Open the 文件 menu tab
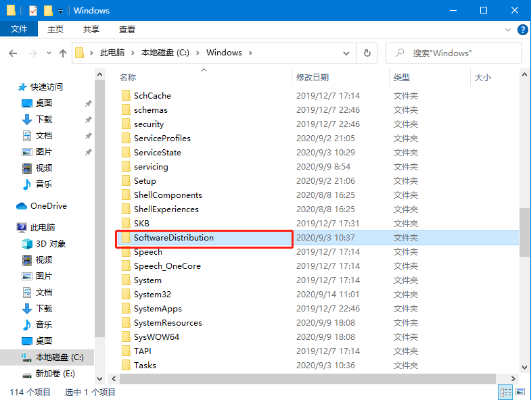Screen dimensions: 531x400 [x=19, y=29]
